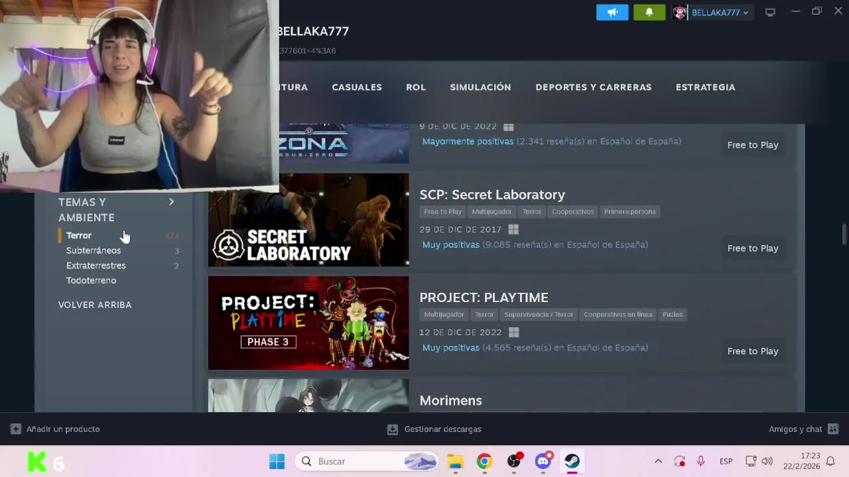The height and width of the screenshot is (477, 849).
Task: Open the network tray icon
Action: (x=751, y=461)
